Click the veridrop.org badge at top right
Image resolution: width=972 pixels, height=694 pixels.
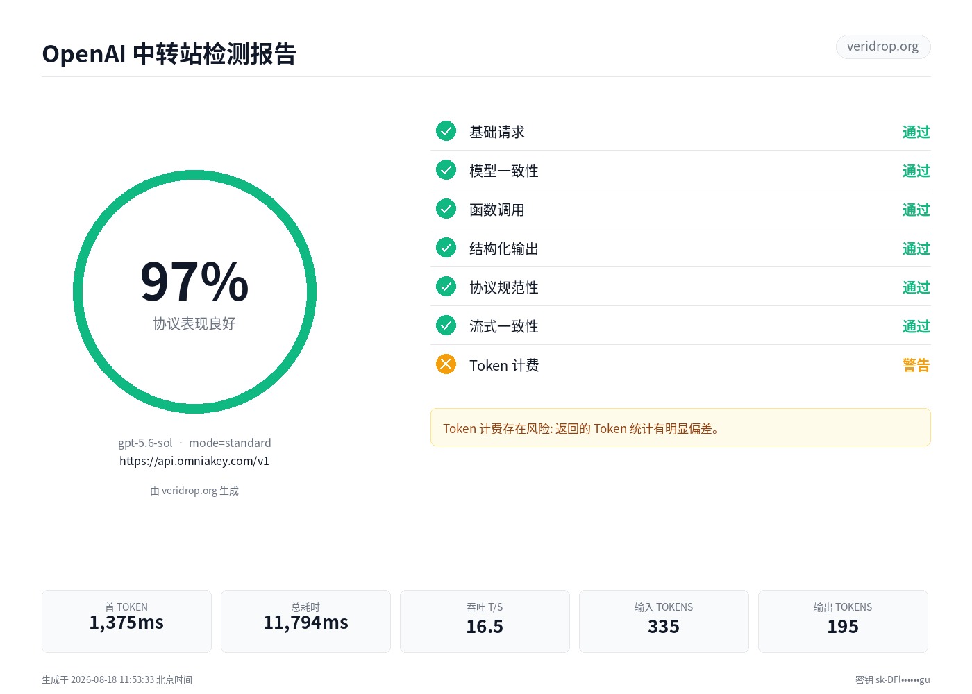pos(882,46)
